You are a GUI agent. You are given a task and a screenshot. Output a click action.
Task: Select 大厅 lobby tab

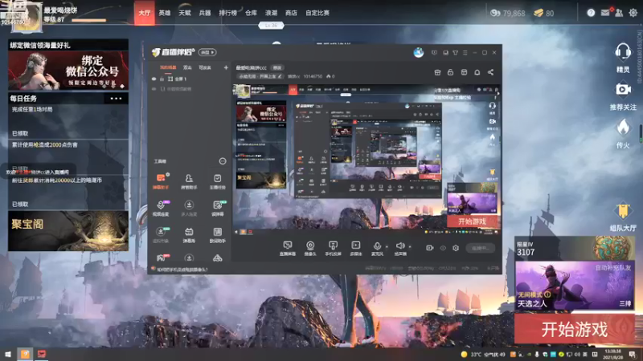(x=145, y=13)
